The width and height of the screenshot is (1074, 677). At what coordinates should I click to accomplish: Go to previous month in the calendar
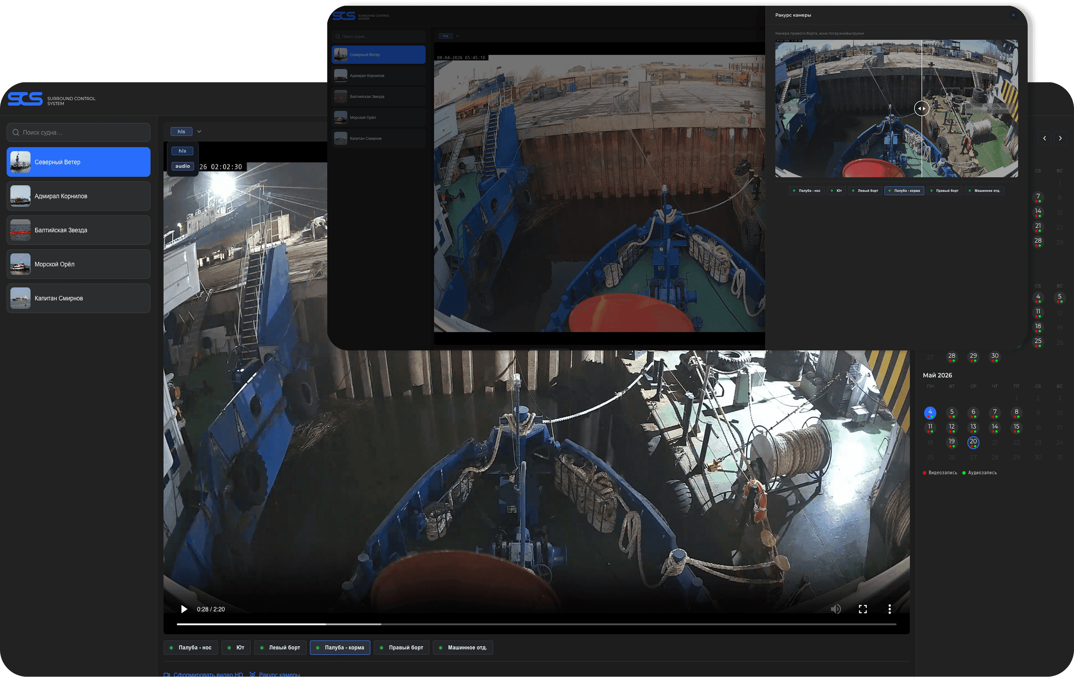(1044, 138)
